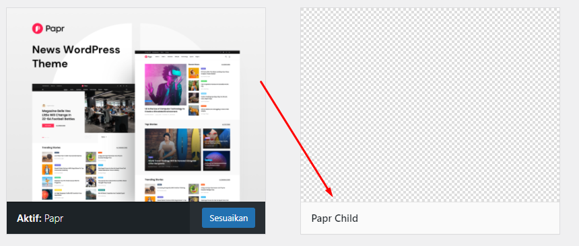Select the Papr Child theme name
Viewport: 579px width, 246px height.
point(335,218)
